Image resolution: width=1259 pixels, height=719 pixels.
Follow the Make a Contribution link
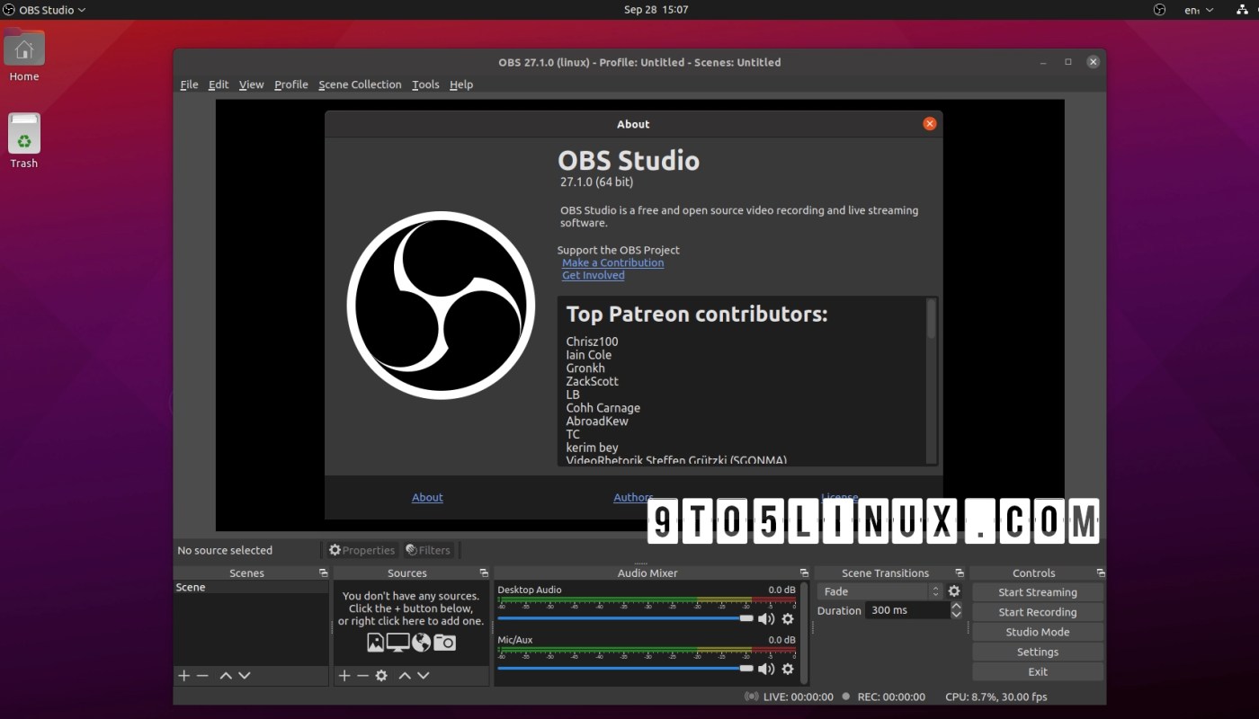[613, 262]
